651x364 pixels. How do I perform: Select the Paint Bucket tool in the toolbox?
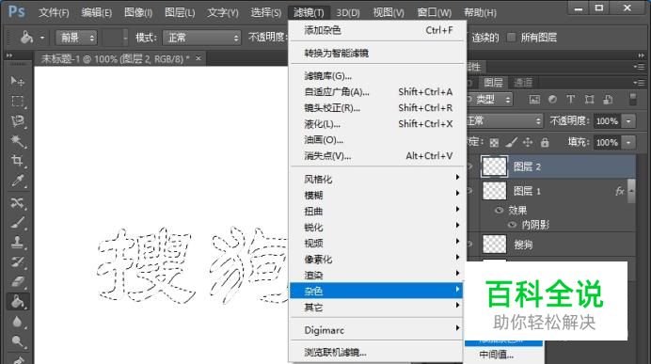click(x=17, y=302)
